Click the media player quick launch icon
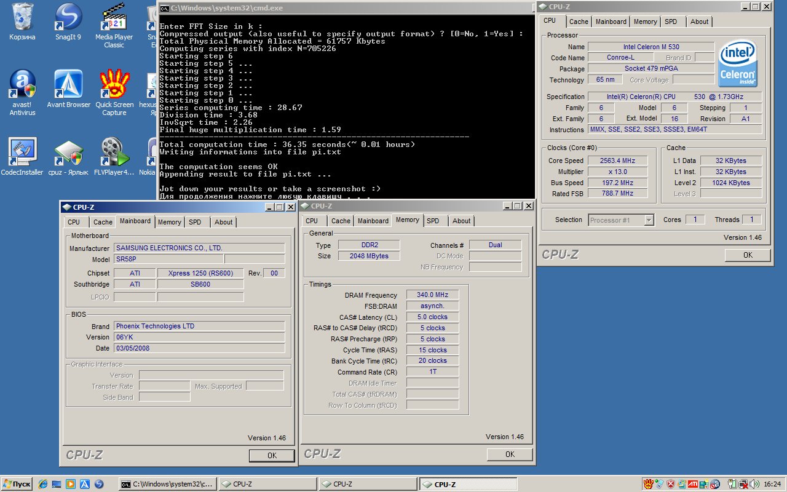The image size is (787, 492). (x=71, y=484)
